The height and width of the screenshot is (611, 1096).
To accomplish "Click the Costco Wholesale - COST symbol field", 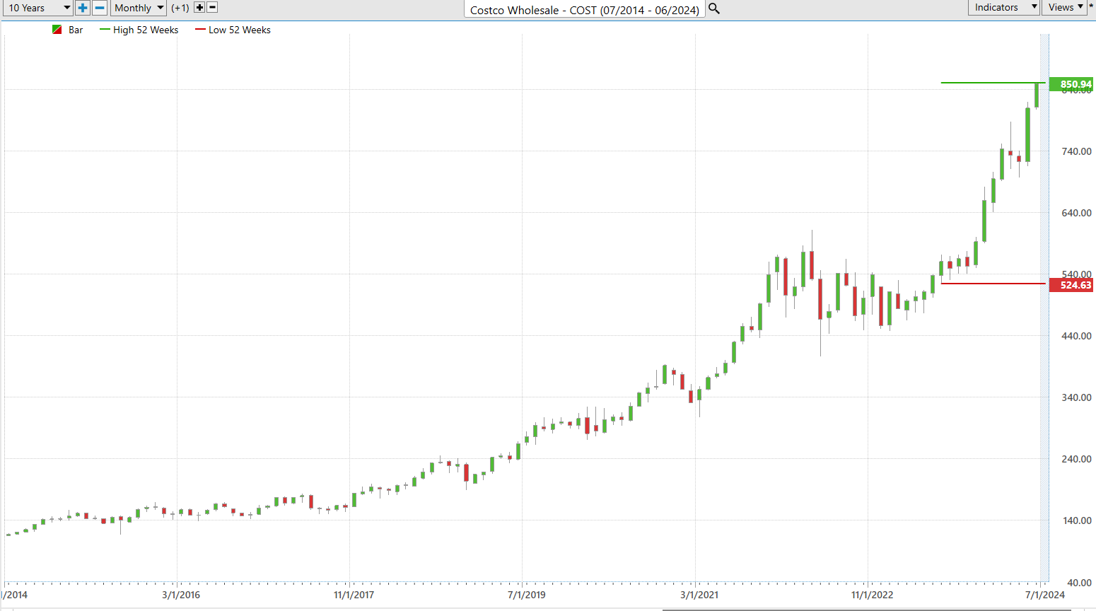I will [x=585, y=9].
